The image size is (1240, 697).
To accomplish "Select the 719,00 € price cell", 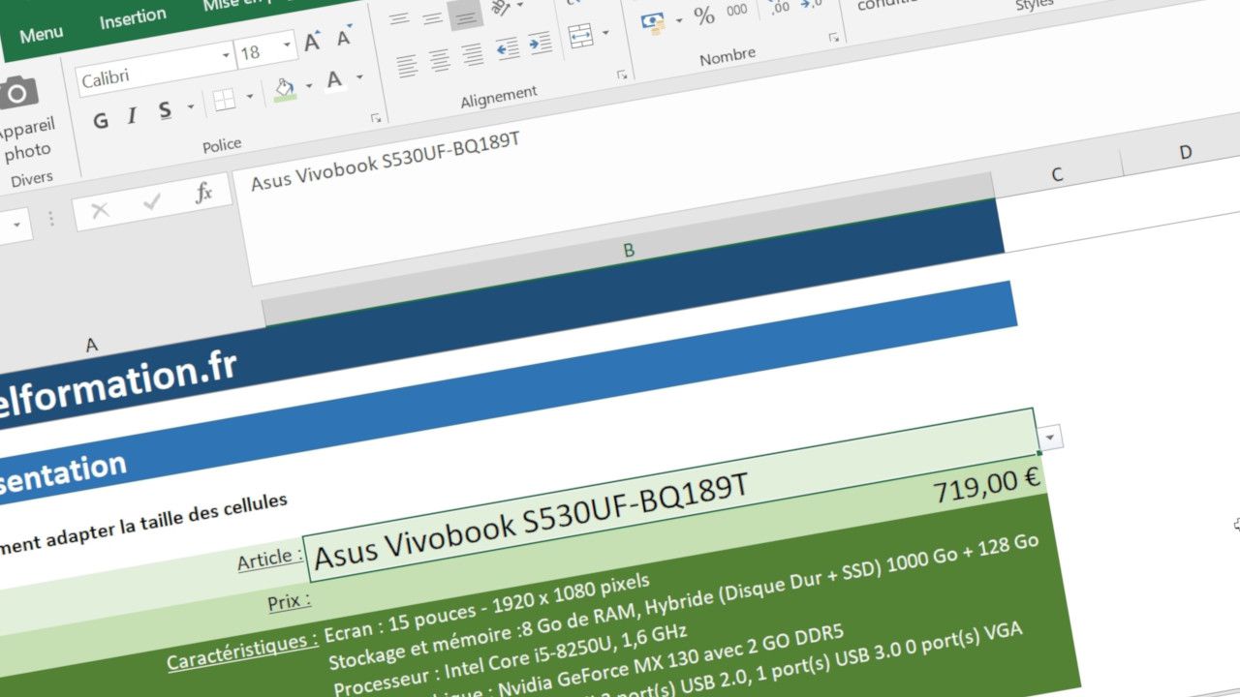I will click(985, 485).
